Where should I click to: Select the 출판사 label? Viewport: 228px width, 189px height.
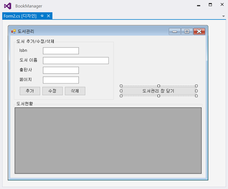tap(26, 70)
